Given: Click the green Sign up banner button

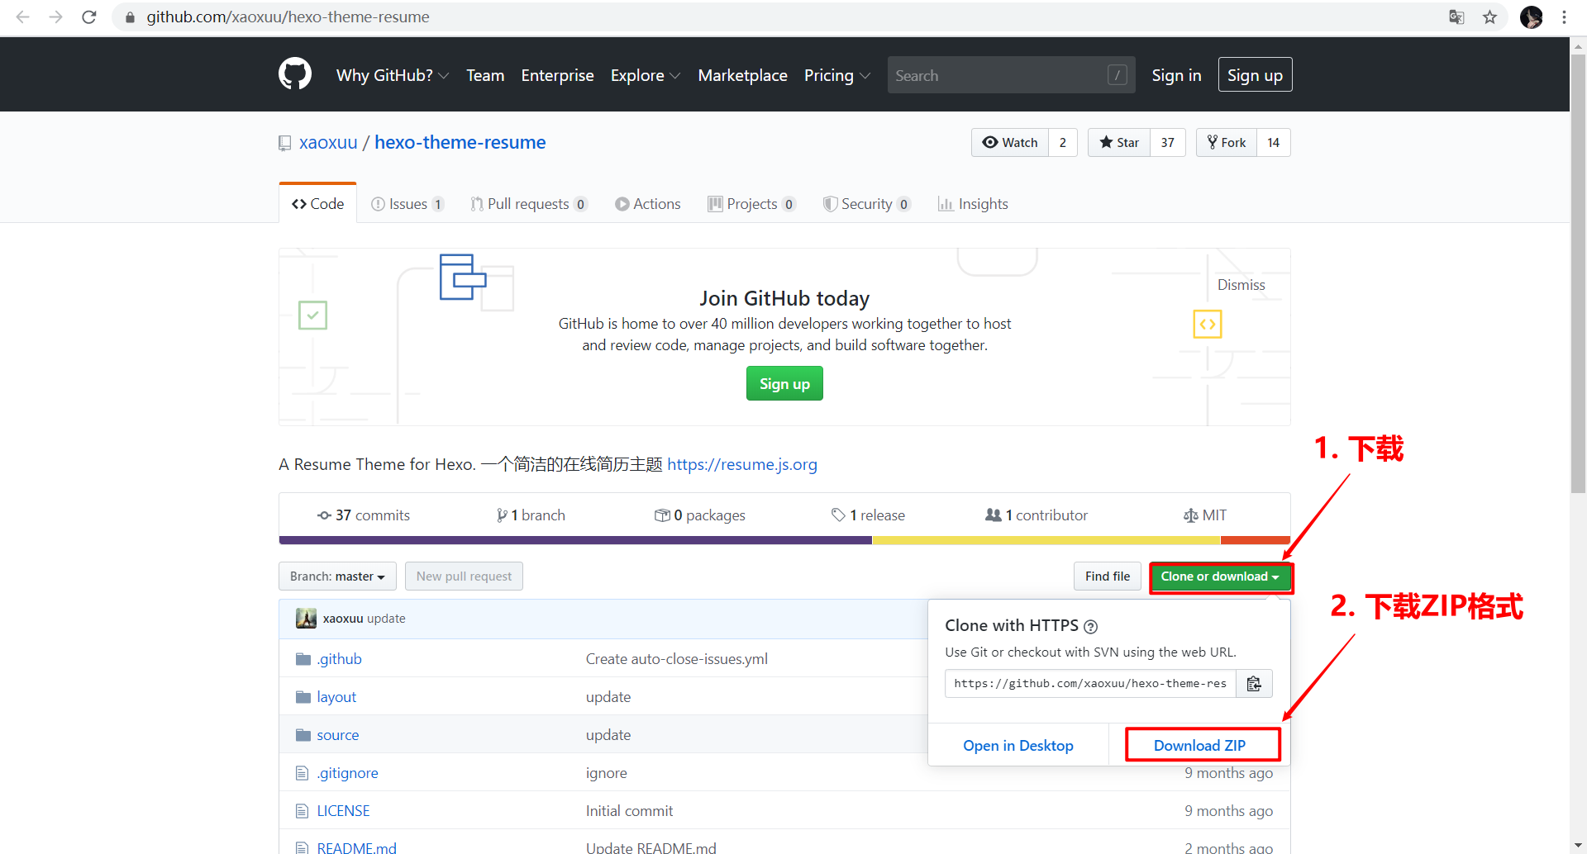Looking at the screenshot, I should (x=784, y=383).
